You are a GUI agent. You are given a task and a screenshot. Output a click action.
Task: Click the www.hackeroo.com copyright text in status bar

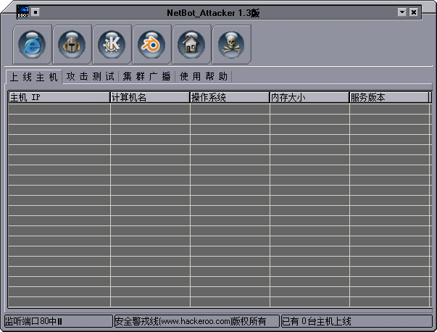(196, 321)
